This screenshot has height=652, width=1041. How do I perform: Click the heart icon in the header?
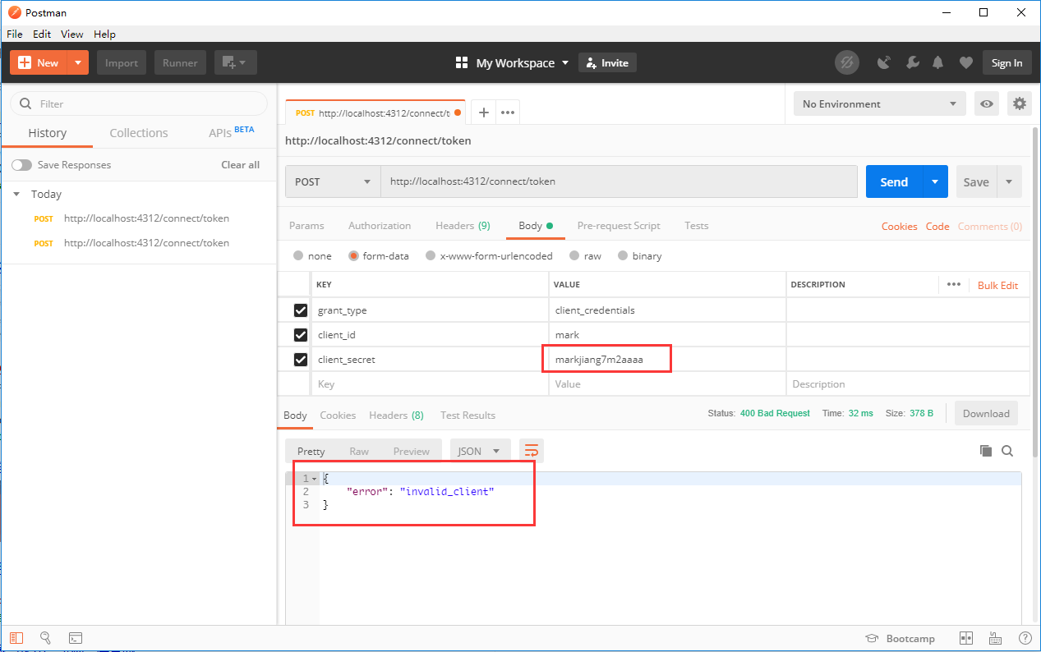(x=966, y=62)
